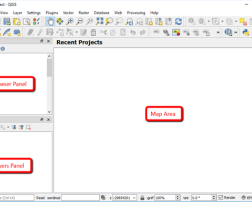The height and width of the screenshot is (202, 252).
Task: Click New Temporary Scratch Layer icon
Action: [x=17, y=33]
